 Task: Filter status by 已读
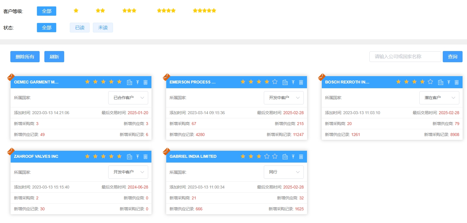pos(80,28)
